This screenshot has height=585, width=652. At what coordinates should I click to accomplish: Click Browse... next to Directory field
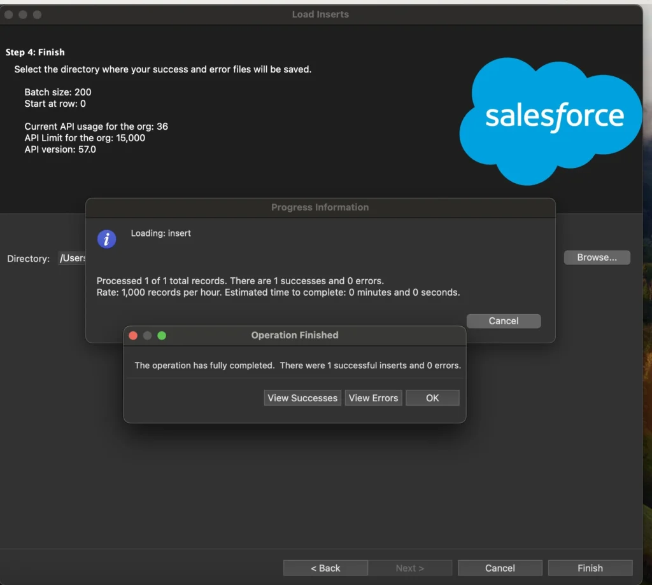click(597, 258)
